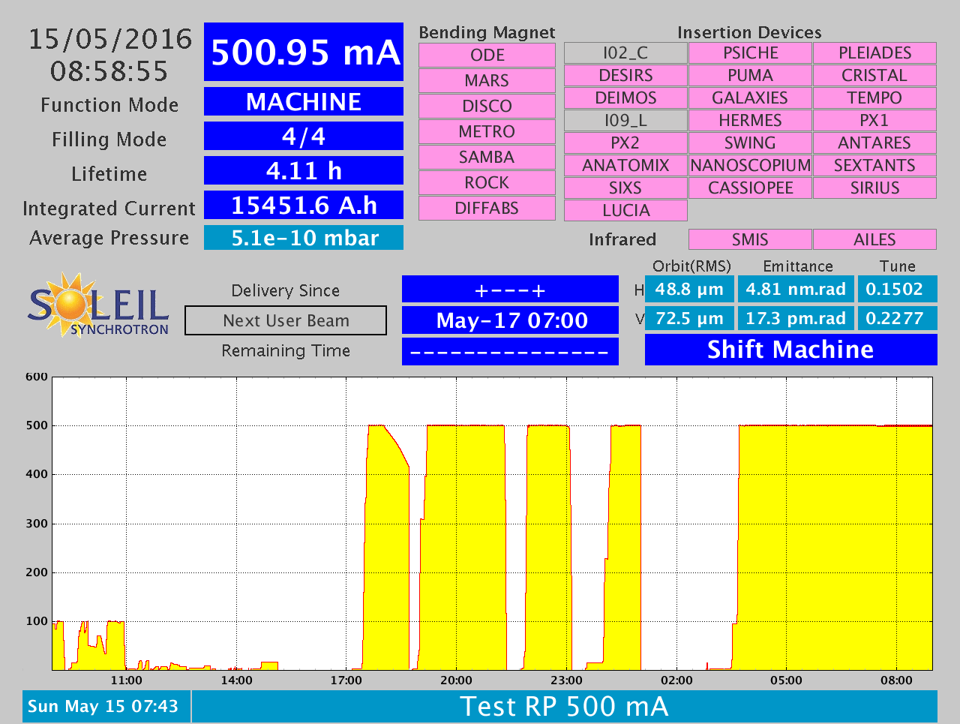The image size is (960, 724).
Task: Click the 48.8 µm horizontal orbit value
Action: (689, 289)
